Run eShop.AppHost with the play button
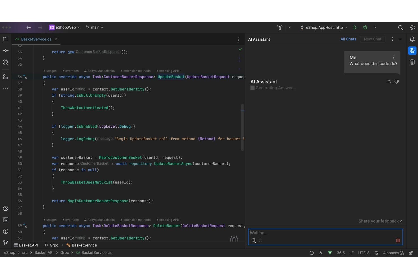 pos(355,27)
